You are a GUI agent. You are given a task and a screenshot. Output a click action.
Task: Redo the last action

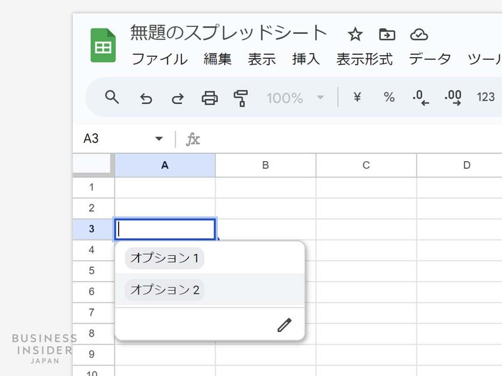pos(178,98)
